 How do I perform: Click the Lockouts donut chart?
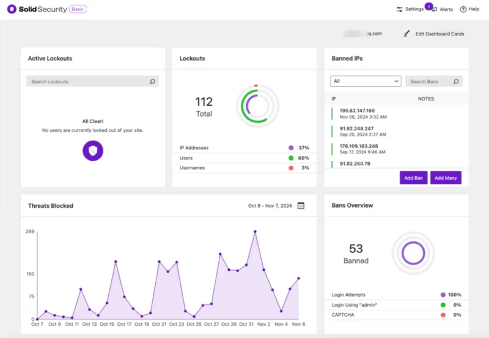257,106
